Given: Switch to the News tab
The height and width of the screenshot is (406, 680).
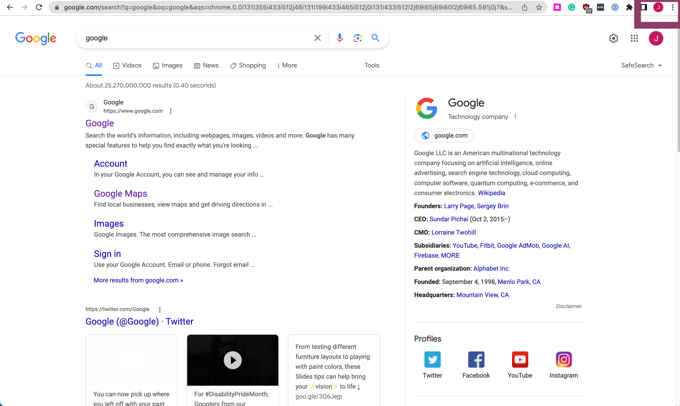Looking at the screenshot, I should (x=206, y=65).
